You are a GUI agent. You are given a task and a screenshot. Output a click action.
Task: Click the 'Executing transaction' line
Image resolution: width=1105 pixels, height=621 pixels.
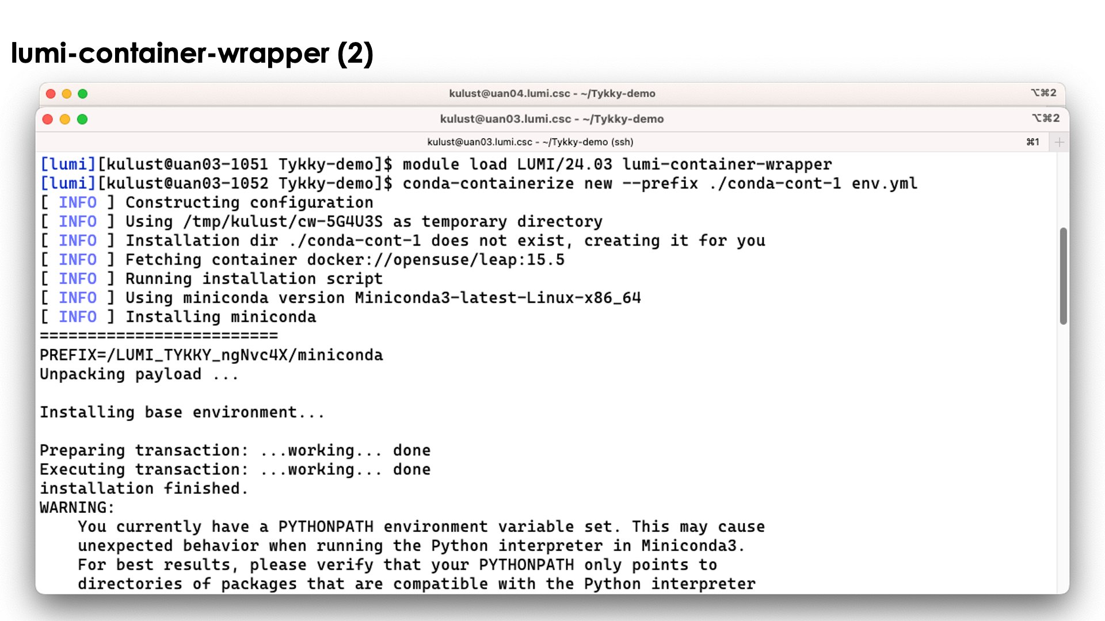(x=235, y=469)
